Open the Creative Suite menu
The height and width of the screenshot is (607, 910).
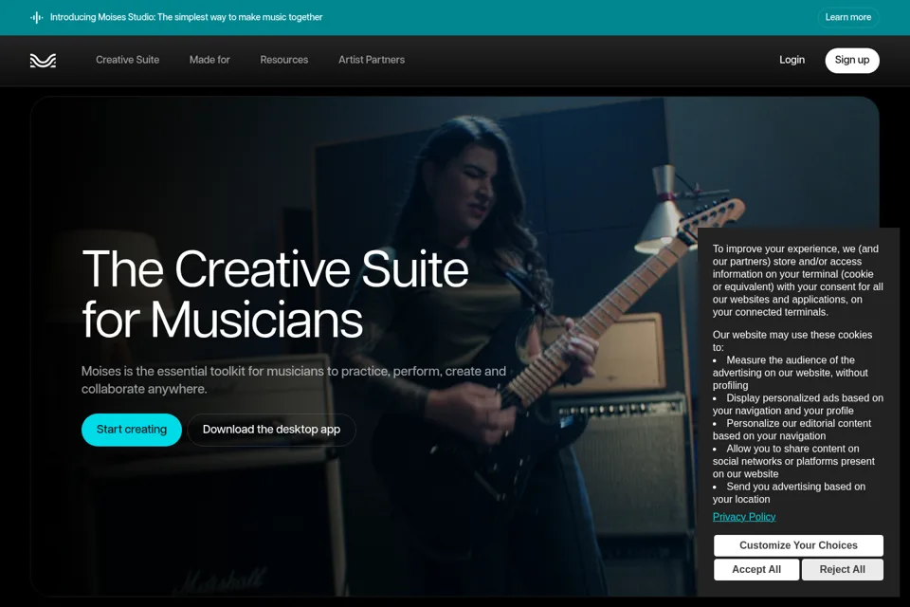pyautogui.click(x=127, y=60)
